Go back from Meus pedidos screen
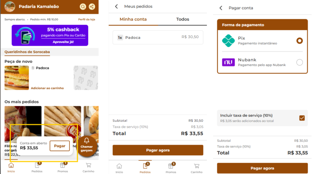Screen dimensions: 314x174 tap(116, 6)
